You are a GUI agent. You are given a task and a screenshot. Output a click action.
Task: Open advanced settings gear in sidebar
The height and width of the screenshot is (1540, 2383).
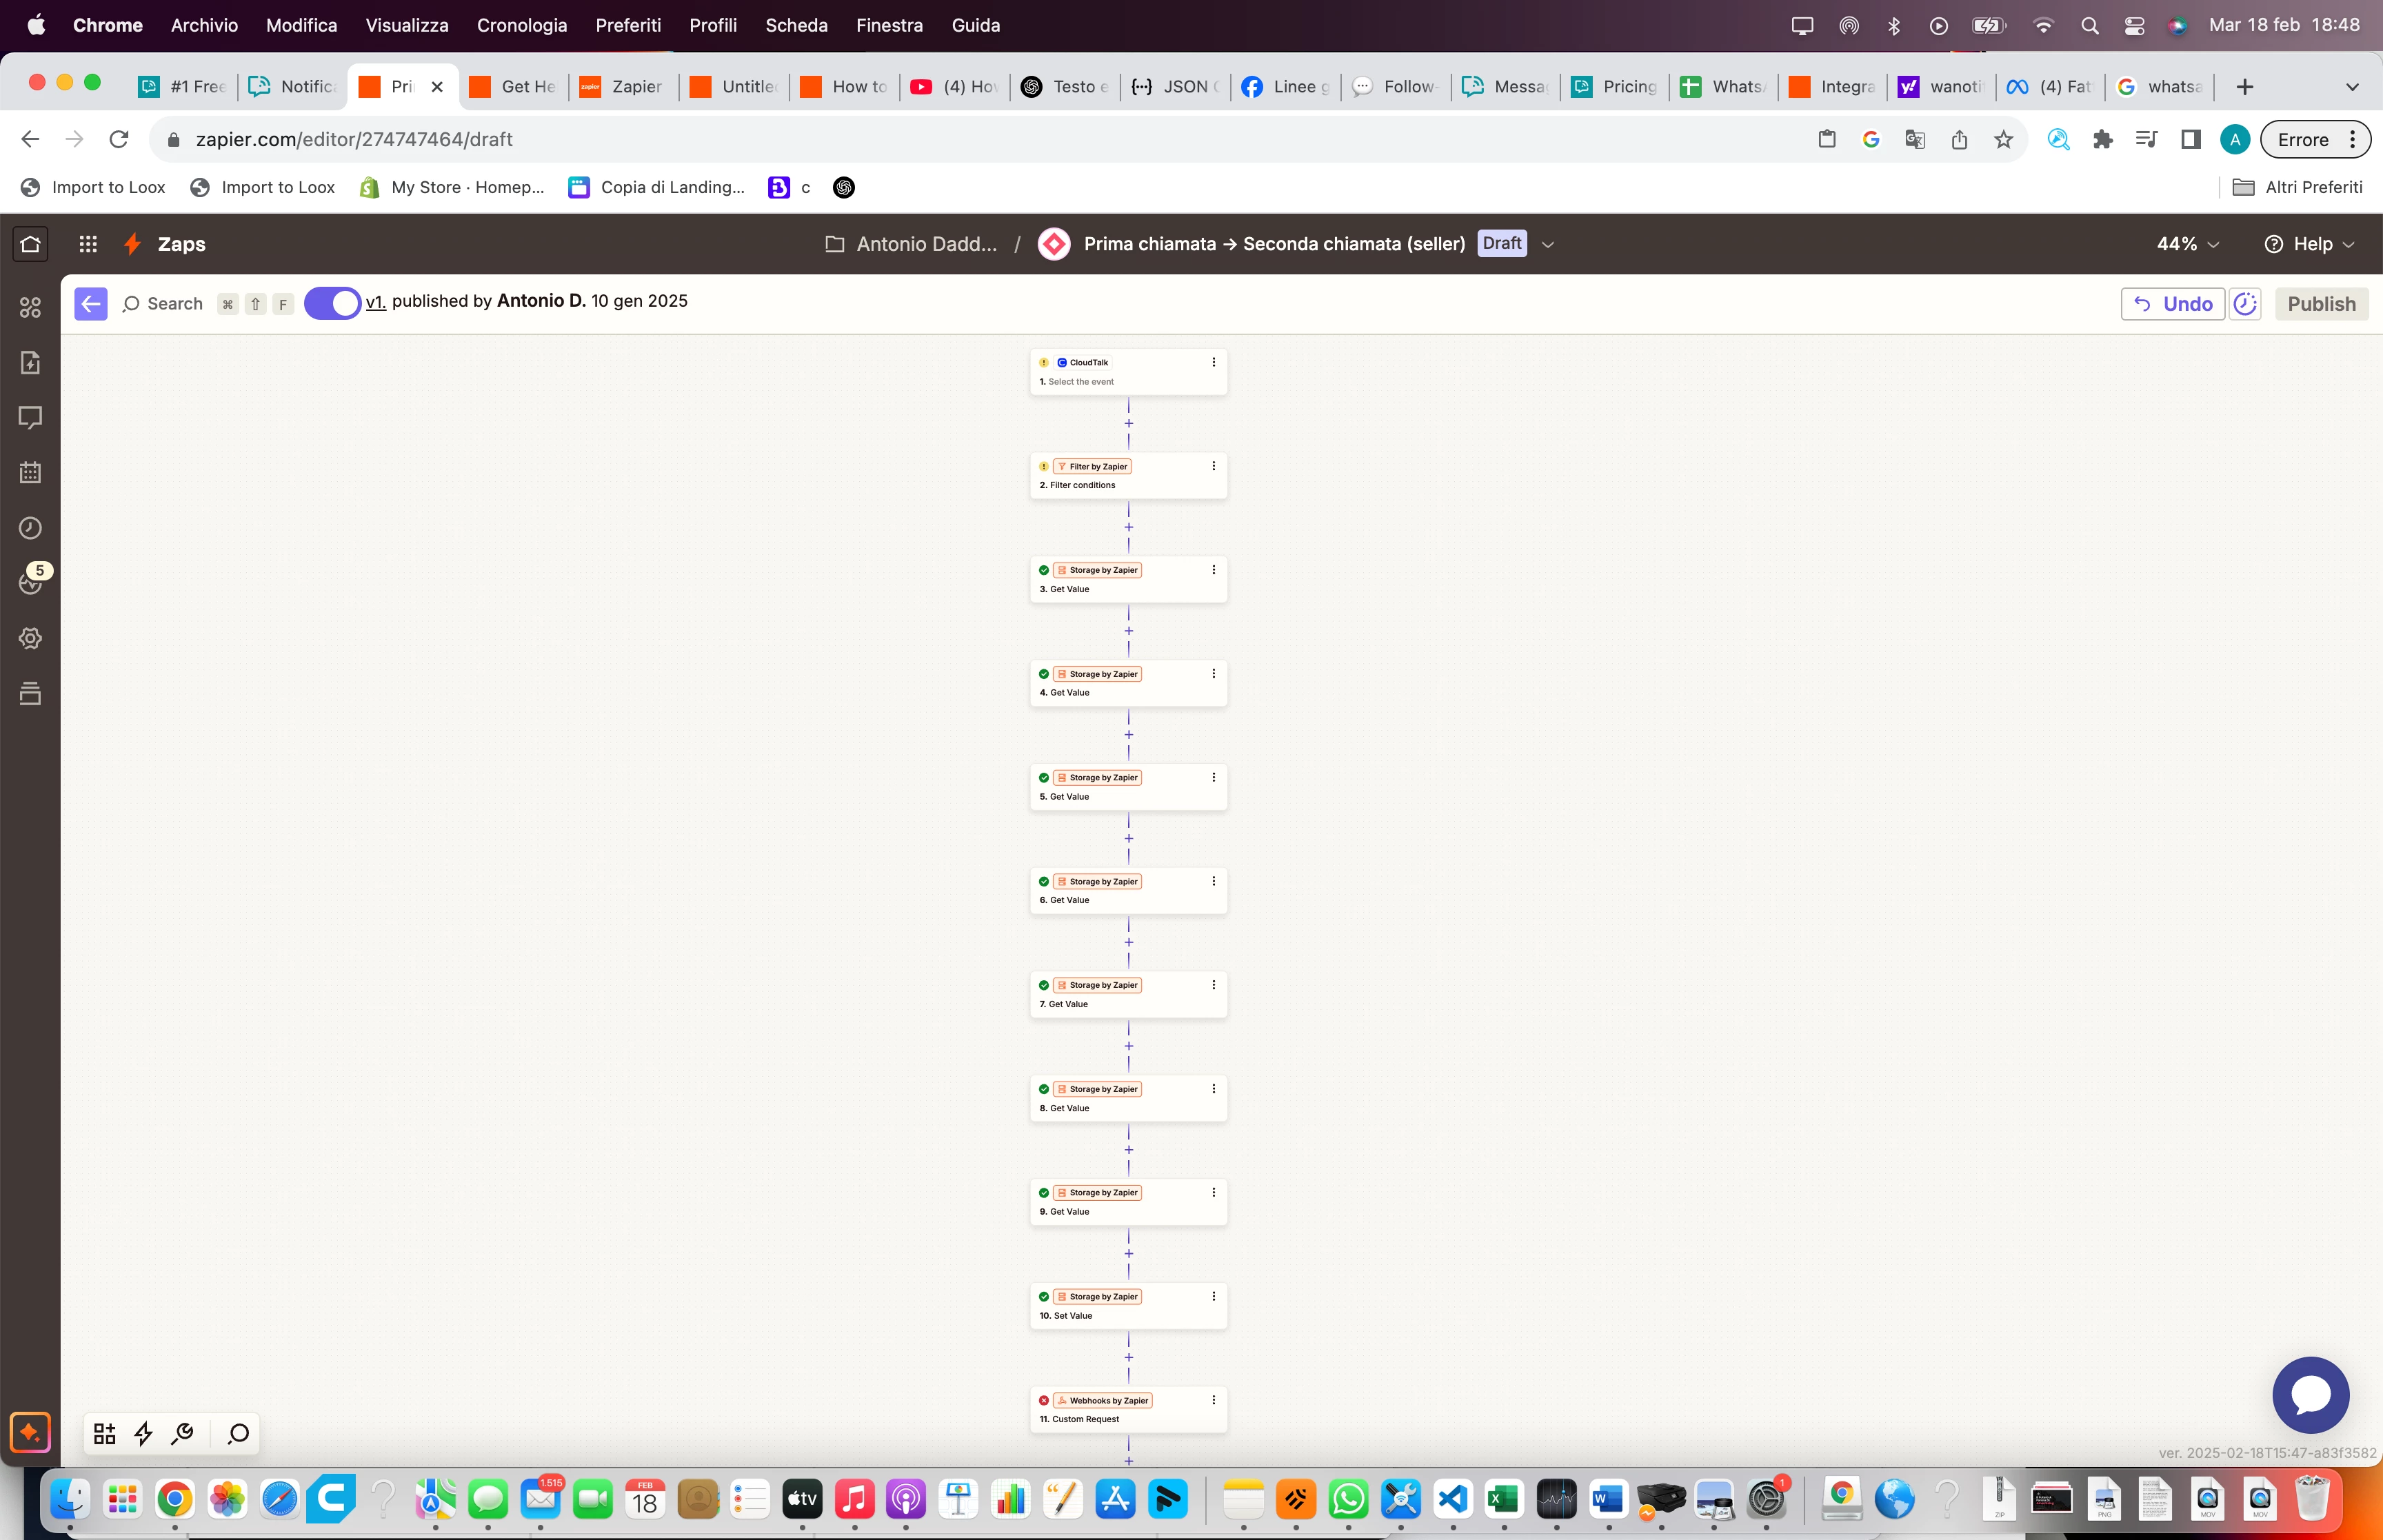[30, 638]
